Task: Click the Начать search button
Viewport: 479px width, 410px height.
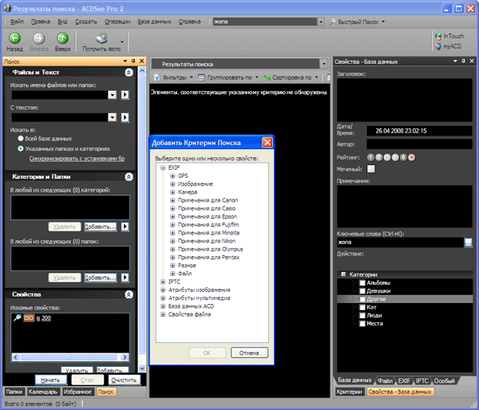Action: pyautogui.click(x=50, y=380)
